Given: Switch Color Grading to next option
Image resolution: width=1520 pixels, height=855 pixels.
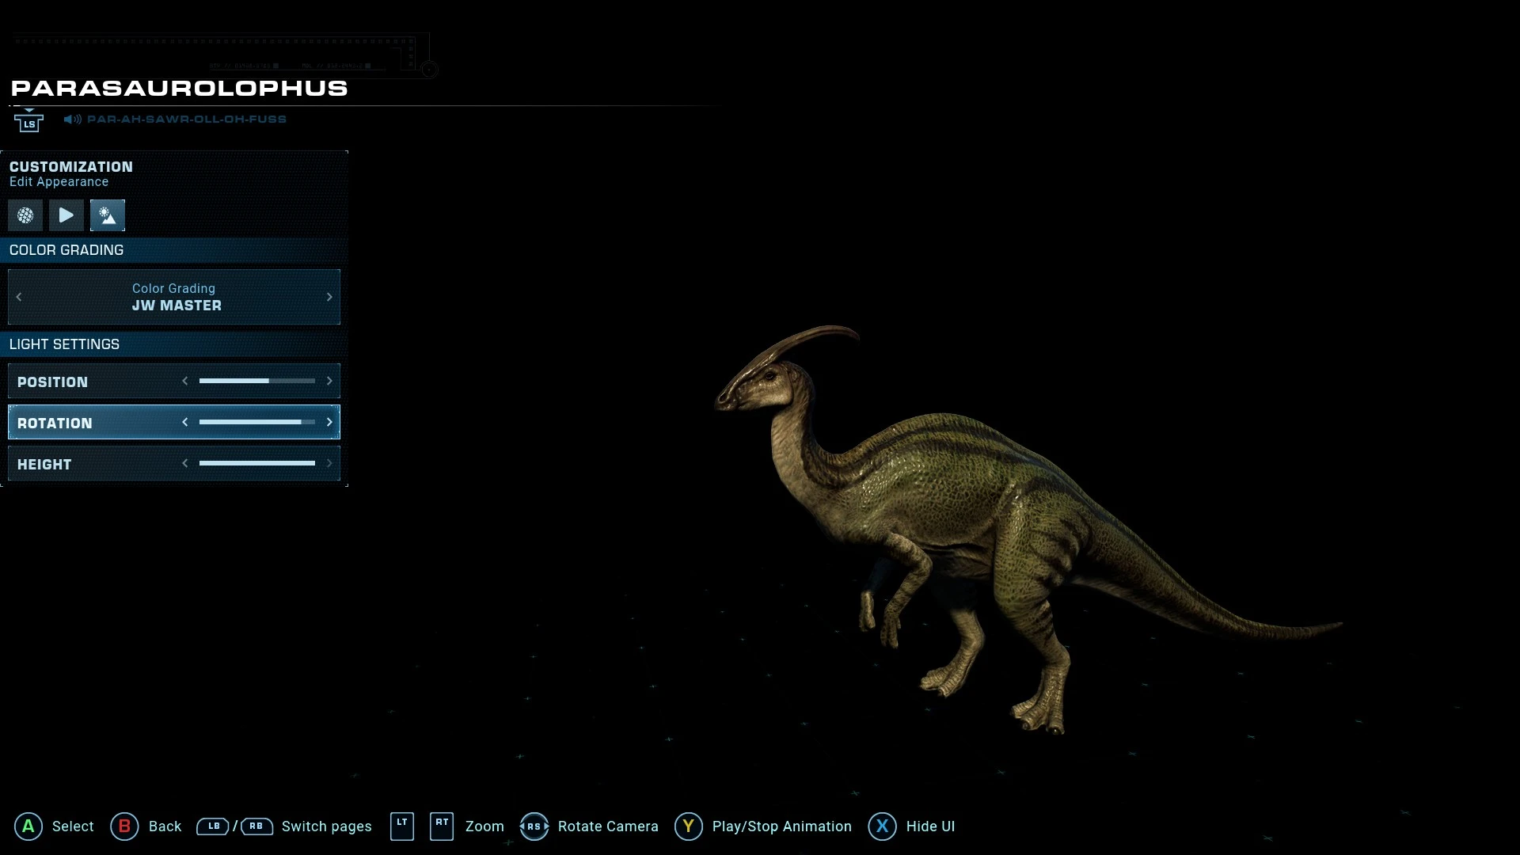Looking at the screenshot, I should (x=329, y=297).
